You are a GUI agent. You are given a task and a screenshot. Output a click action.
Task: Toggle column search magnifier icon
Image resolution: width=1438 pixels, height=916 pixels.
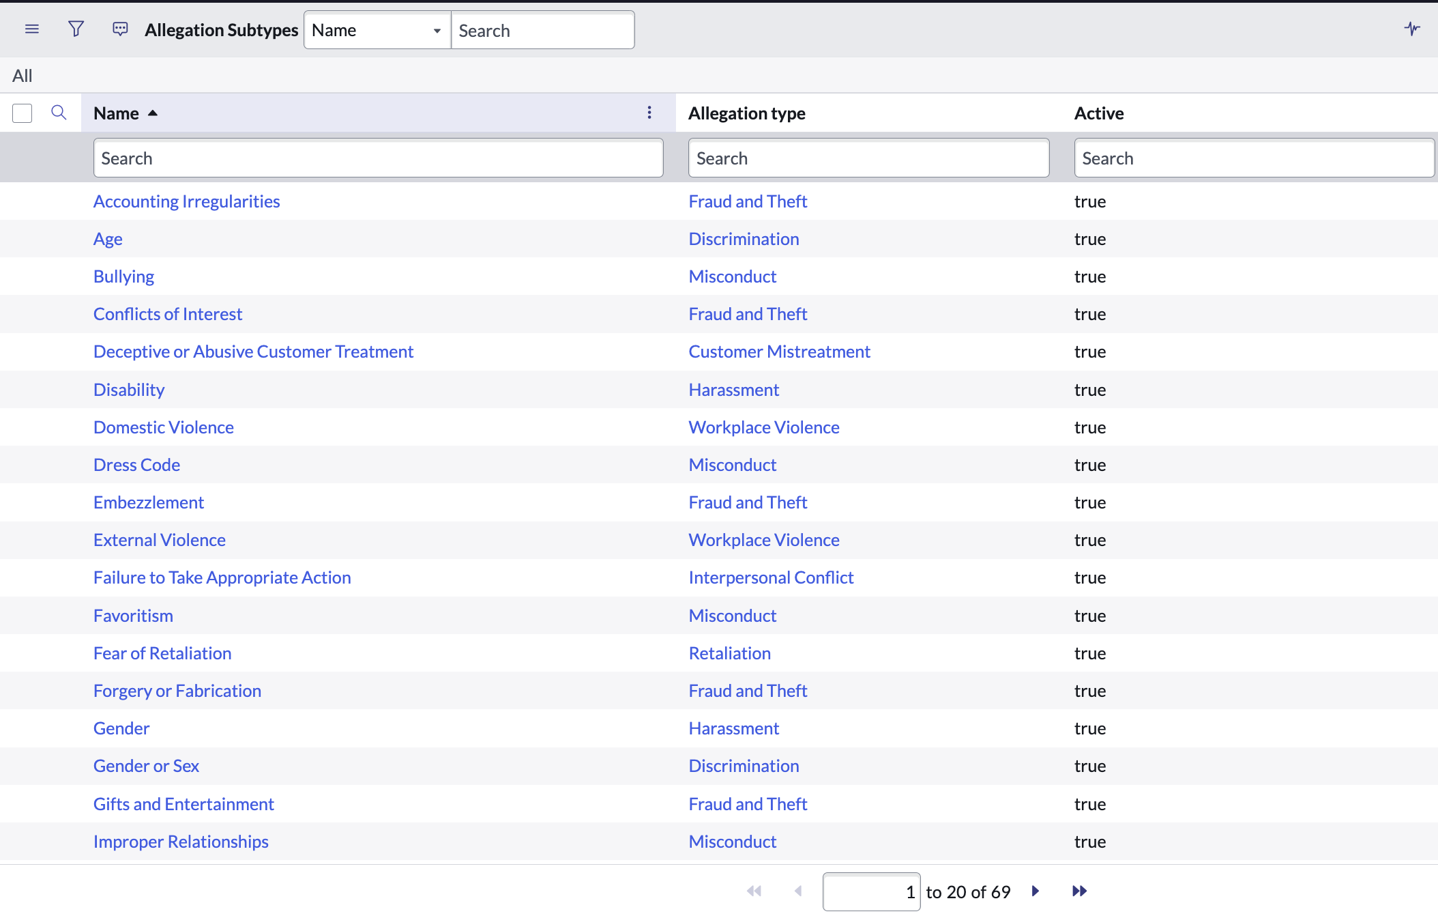pos(59,113)
